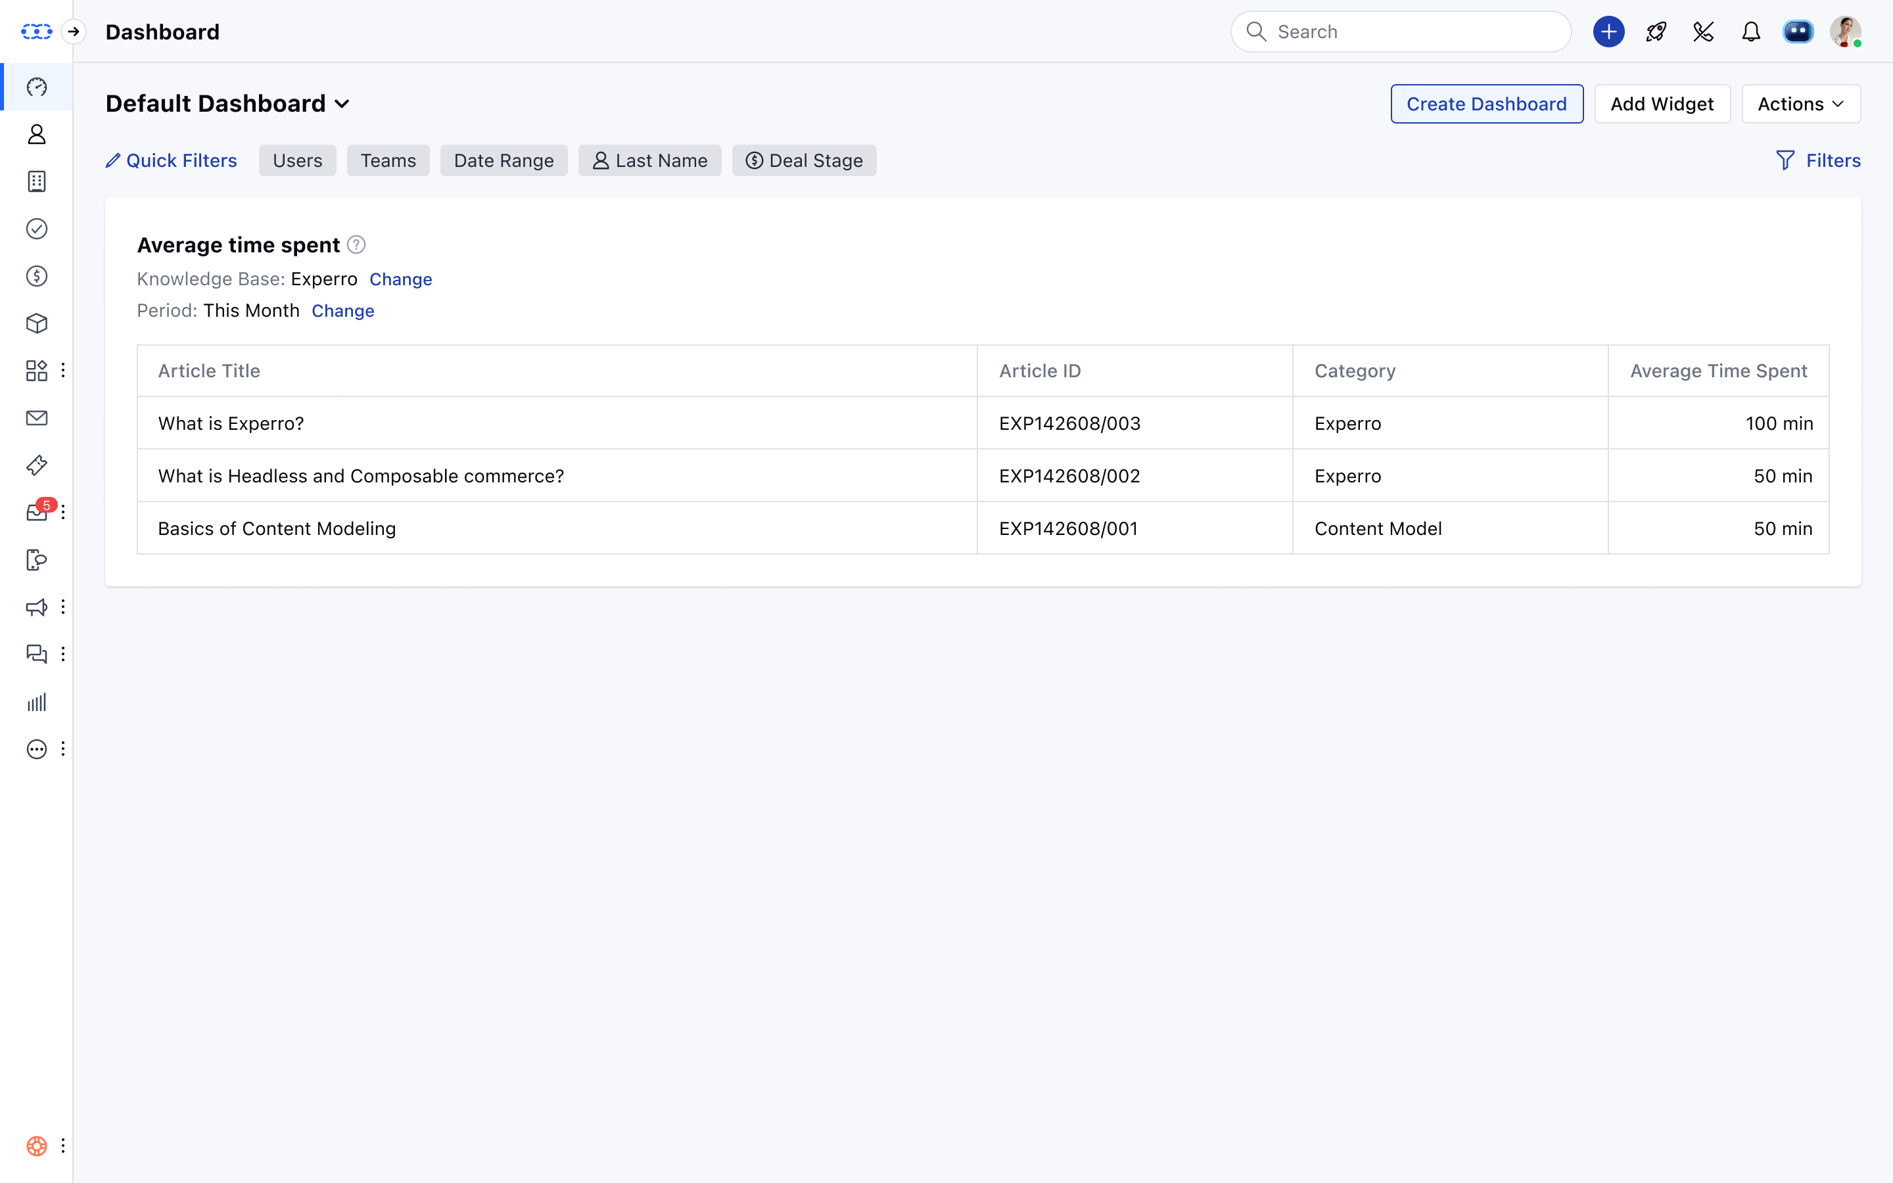Open inbox icon with 5 badge
1893x1183 pixels.
37,512
